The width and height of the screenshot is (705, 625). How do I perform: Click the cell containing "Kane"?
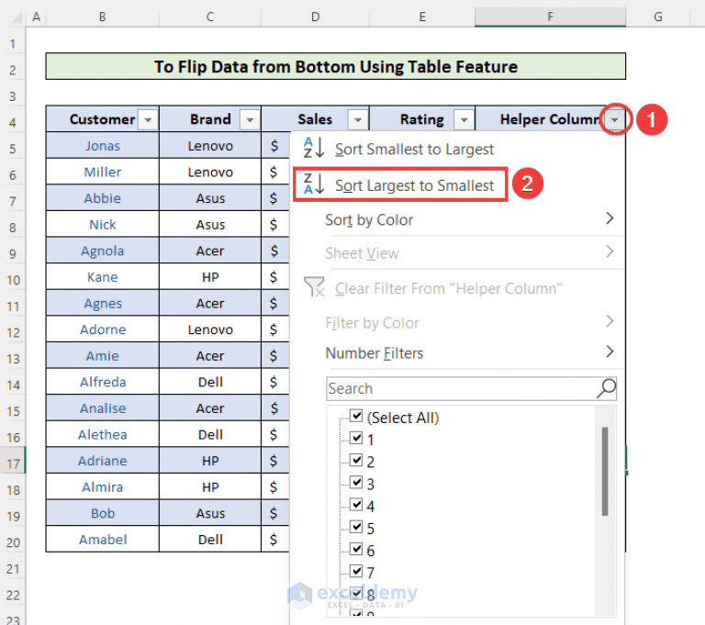coord(103,277)
